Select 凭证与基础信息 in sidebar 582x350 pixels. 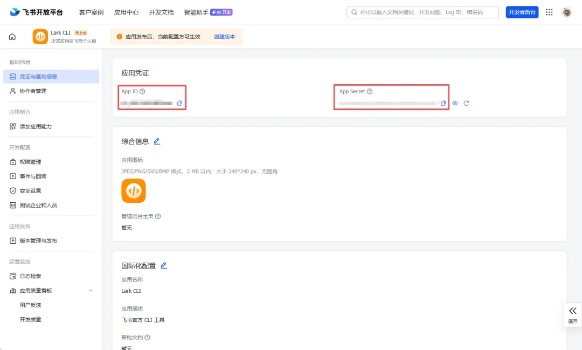coord(51,77)
